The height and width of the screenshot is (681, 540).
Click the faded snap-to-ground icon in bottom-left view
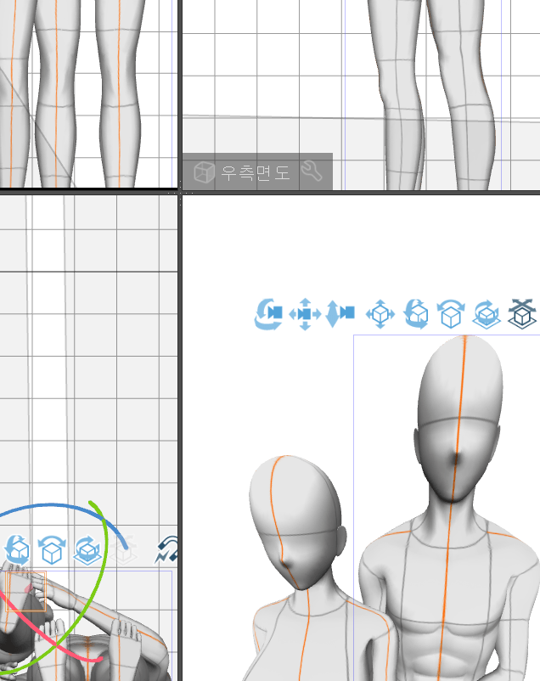click(123, 550)
